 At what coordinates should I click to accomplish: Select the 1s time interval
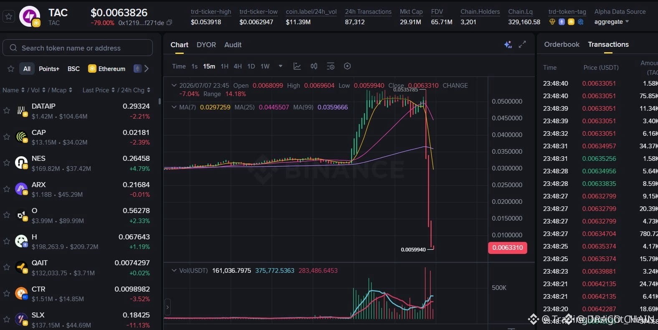(194, 66)
